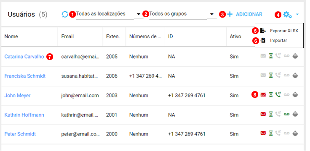
Task: Click the Números de ... column header
Action: 145,36
